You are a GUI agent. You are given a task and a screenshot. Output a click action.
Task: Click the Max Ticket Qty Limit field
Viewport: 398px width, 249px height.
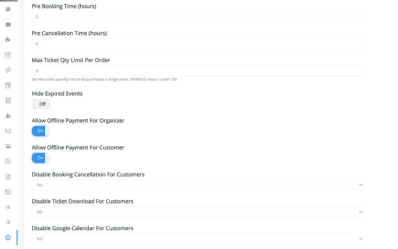tap(197, 70)
